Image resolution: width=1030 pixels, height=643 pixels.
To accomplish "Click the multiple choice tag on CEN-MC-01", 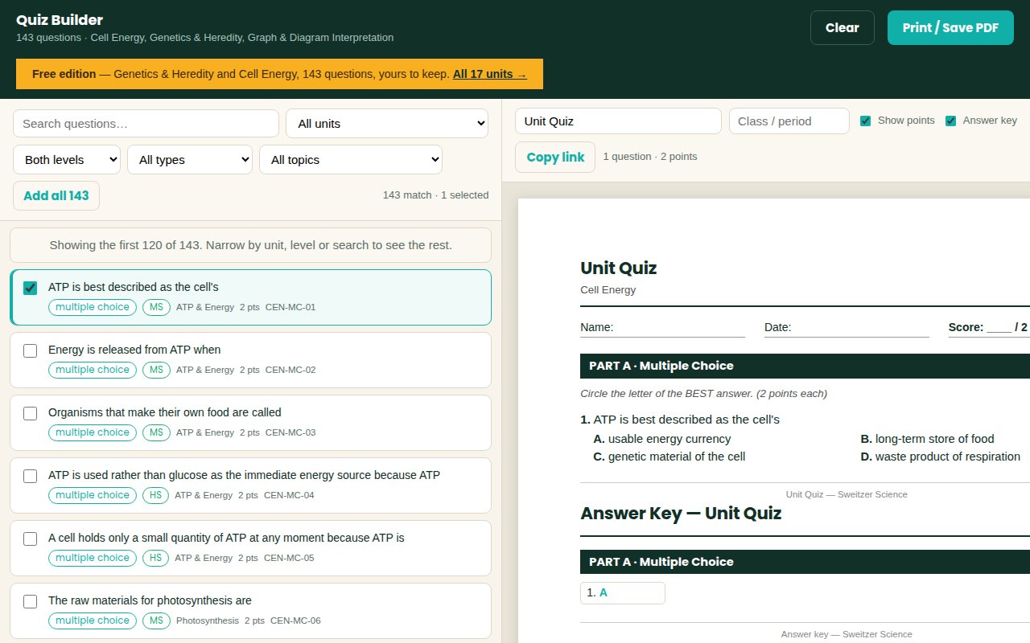I will click(93, 307).
